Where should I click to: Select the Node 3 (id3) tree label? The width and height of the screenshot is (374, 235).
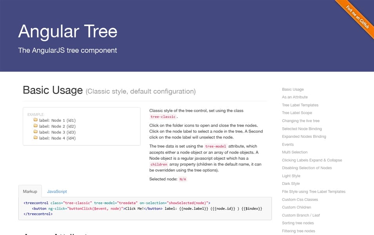tap(57, 132)
